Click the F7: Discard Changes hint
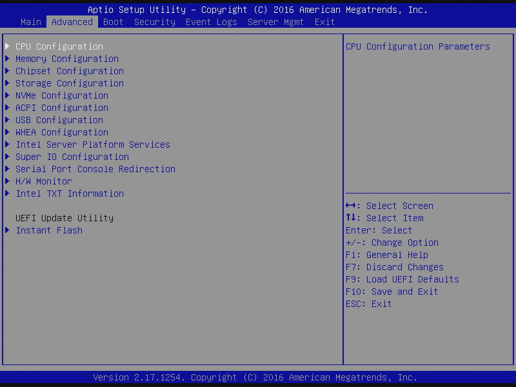This screenshot has width=516, height=387. coord(395,267)
